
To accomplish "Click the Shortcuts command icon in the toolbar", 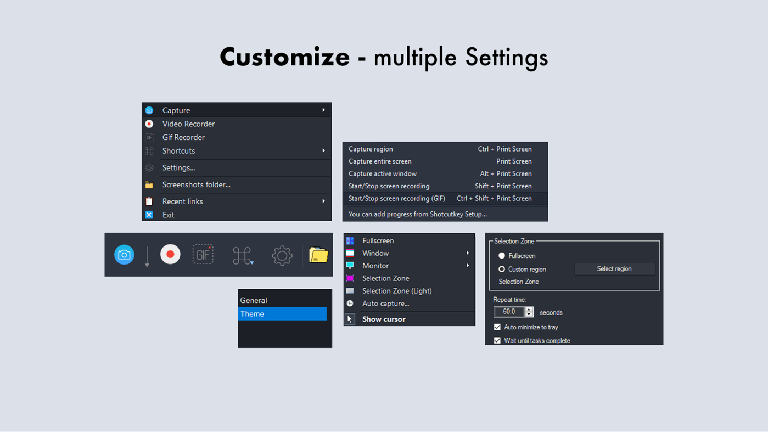I will [242, 255].
